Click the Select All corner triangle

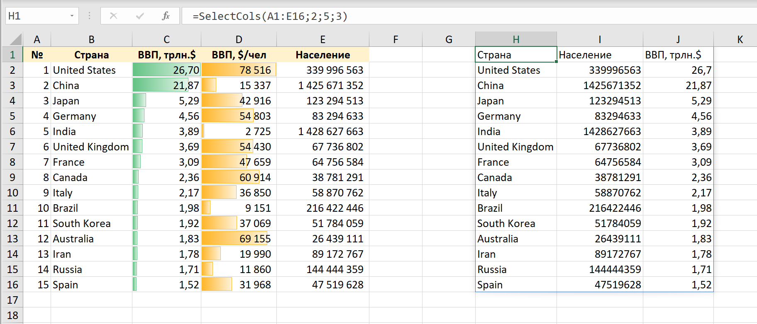15,39
